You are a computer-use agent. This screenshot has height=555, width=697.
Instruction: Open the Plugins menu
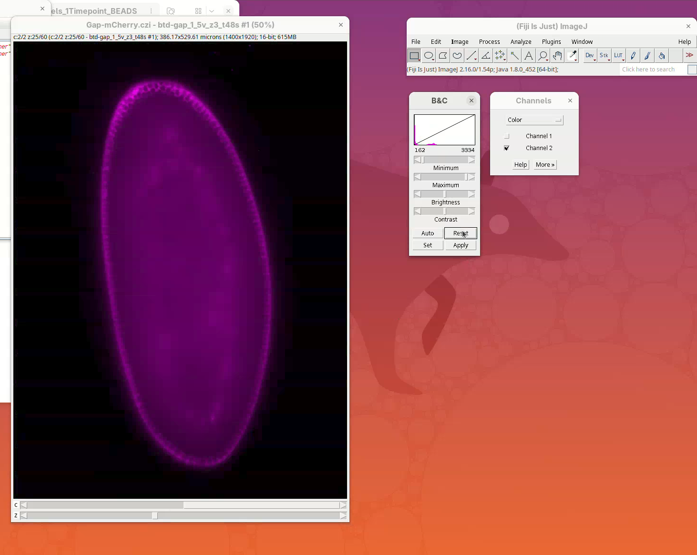pos(551,42)
